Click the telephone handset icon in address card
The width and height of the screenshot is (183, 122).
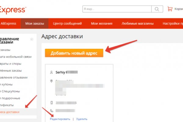pyautogui.click(x=51, y=111)
